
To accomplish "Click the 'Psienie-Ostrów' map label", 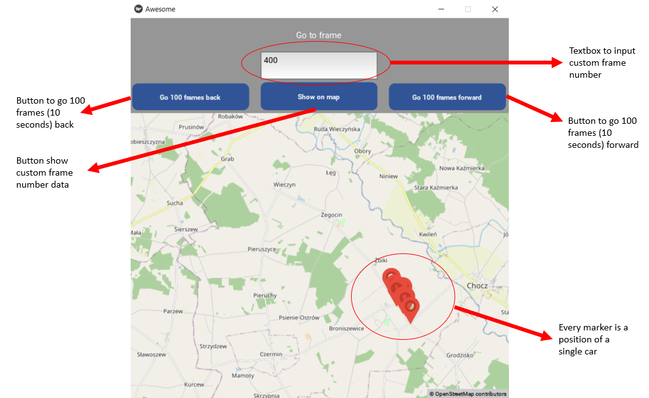I will [299, 318].
